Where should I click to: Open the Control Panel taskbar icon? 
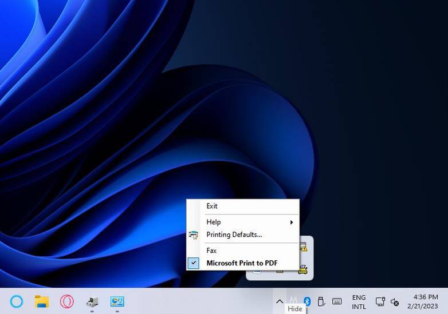tap(117, 301)
